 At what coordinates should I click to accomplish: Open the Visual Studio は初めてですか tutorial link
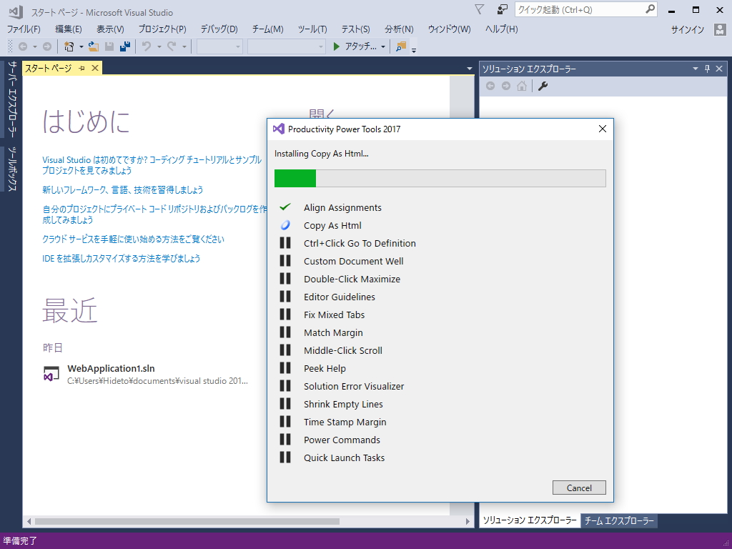click(152, 165)
